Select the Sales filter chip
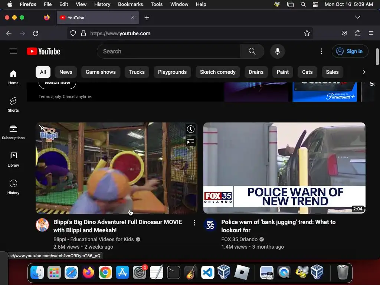The width and height of the screenshot is (380, 285). 332,72
